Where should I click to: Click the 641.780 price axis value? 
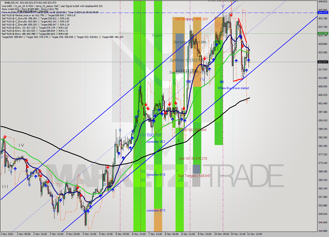[x=323, y=19]
